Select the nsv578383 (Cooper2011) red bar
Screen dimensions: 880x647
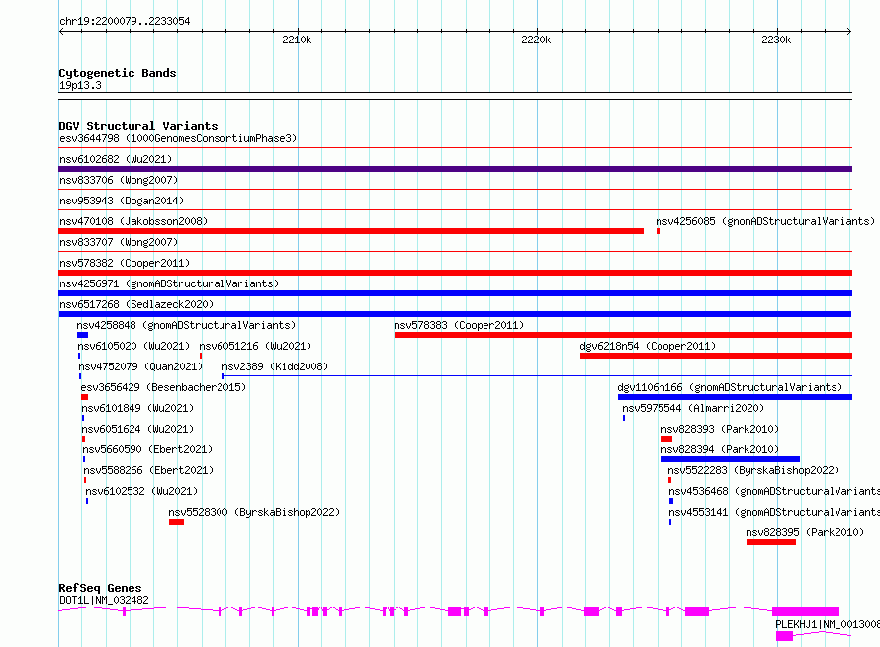623,335
